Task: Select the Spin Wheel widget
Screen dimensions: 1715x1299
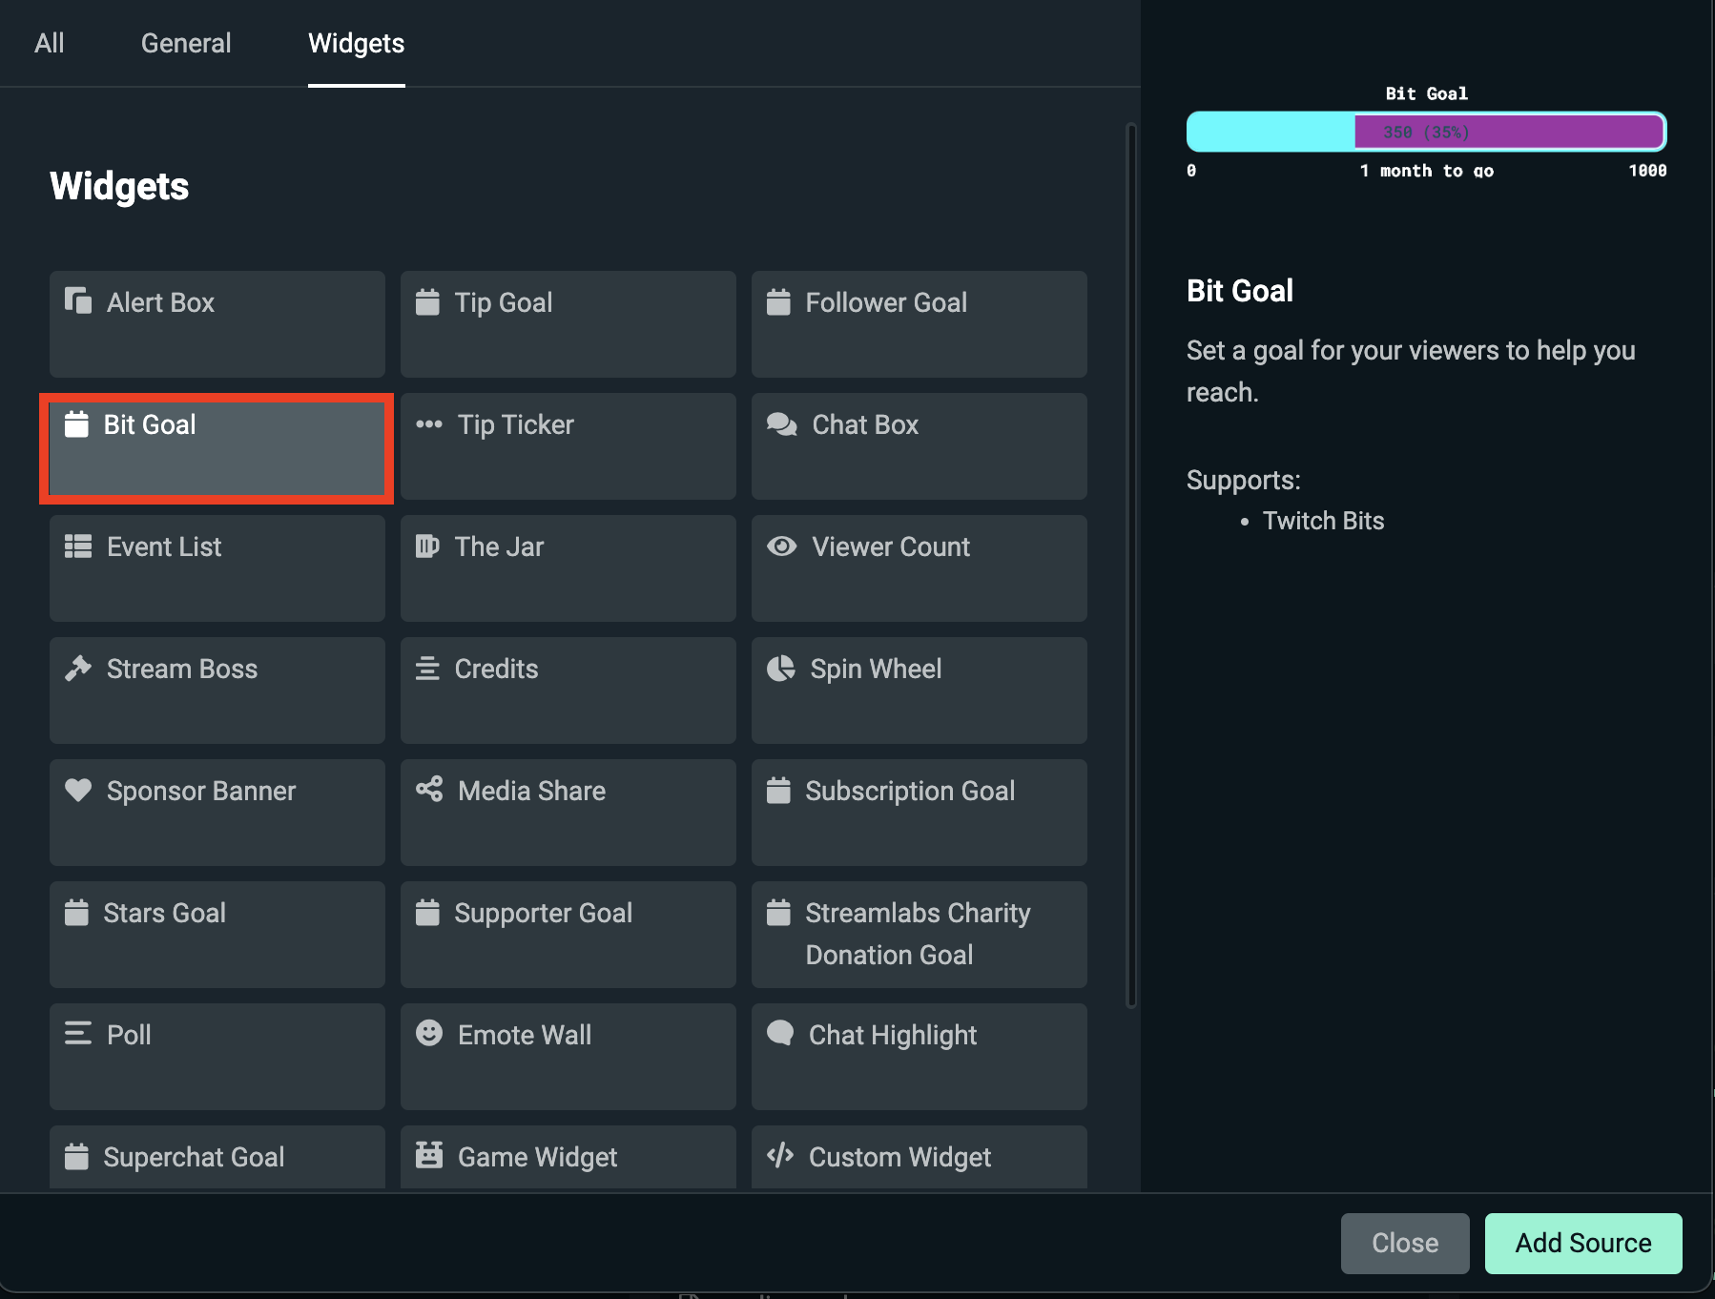Action: (x=918, y=691)
